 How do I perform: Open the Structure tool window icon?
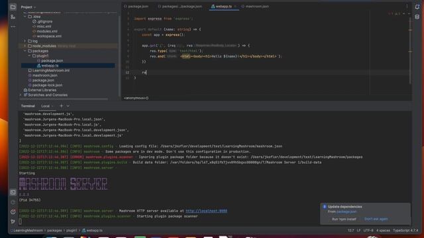point(13,17)
